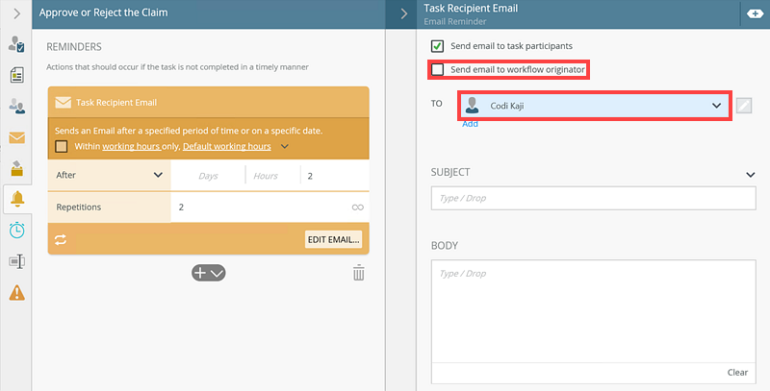This screenshot has width=770, height=391.
Task: Check Send email to workflow originator
Action: click(437, 69)
